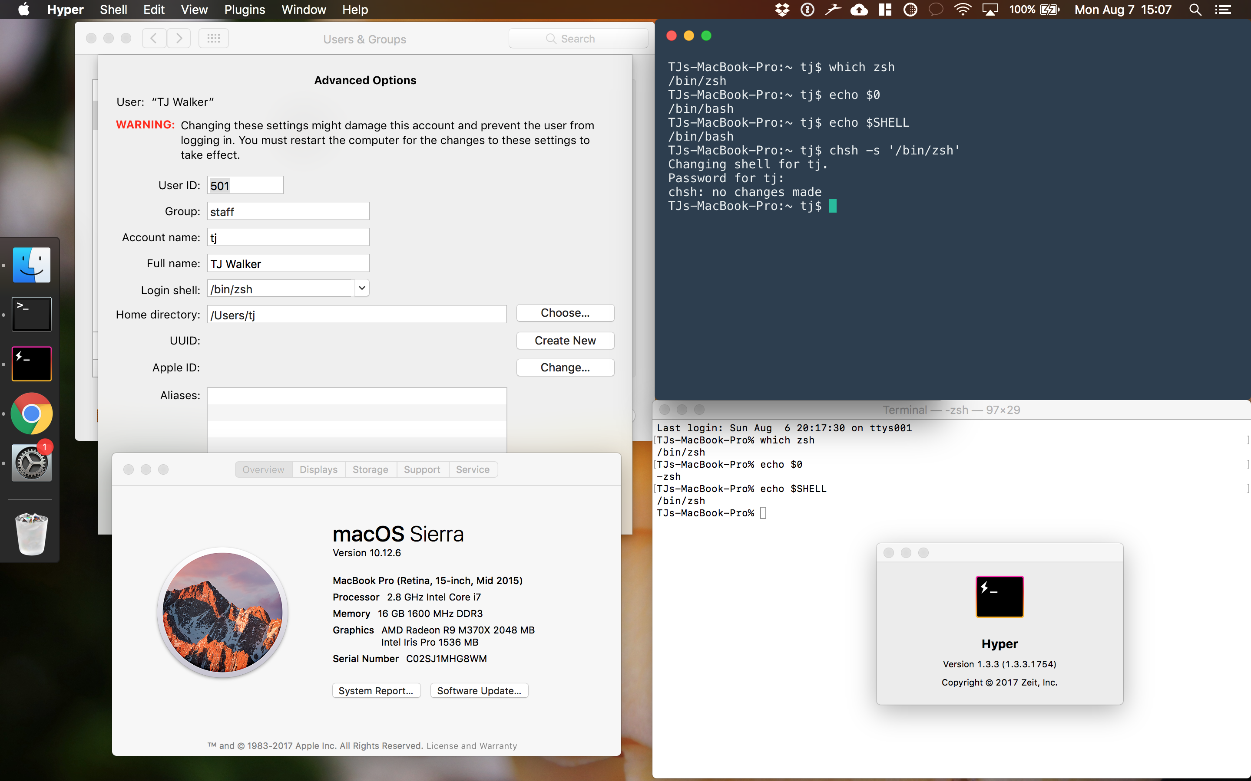Open the Login shell dropdown
This screenshot has height=781, width=1251.
361,288
